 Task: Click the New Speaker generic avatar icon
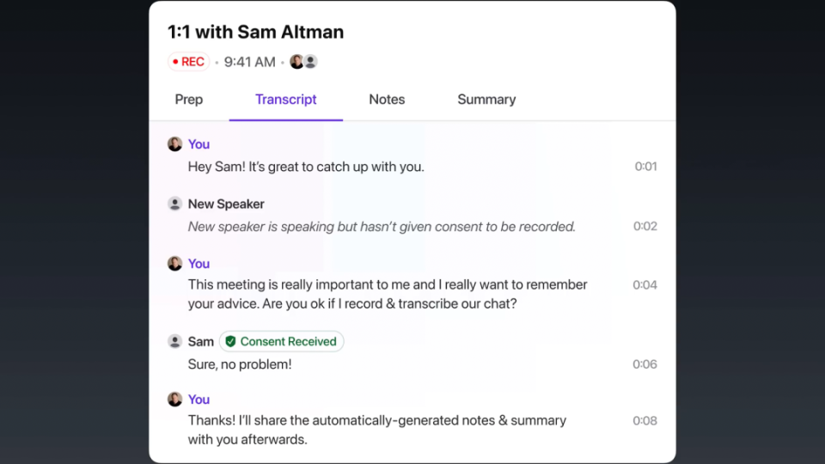coord(174,204)
